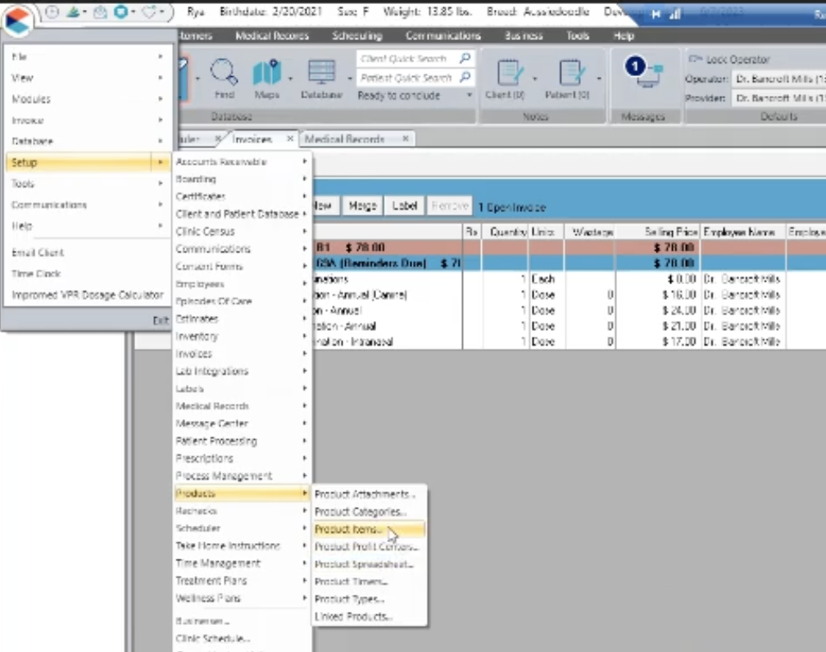This screenshot has height=652, width=826.
Task: Close the Invoices tab
Action: click(289, 139)
